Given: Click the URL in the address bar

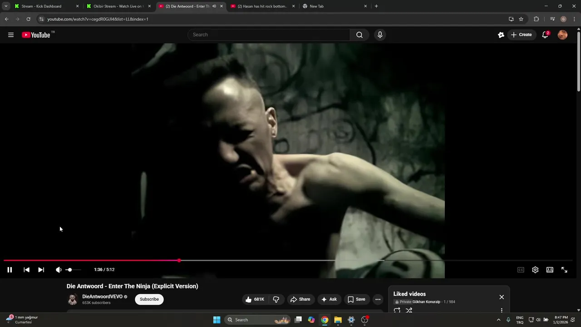Looking at the screenshot, I should click(x=98, y=19).
